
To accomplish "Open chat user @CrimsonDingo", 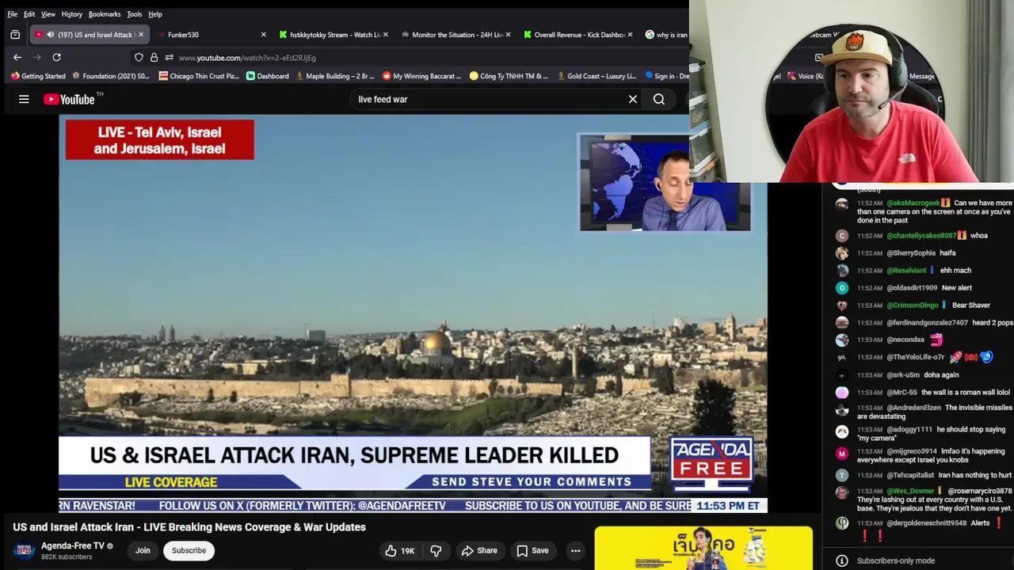I will (x=913, y=305).
